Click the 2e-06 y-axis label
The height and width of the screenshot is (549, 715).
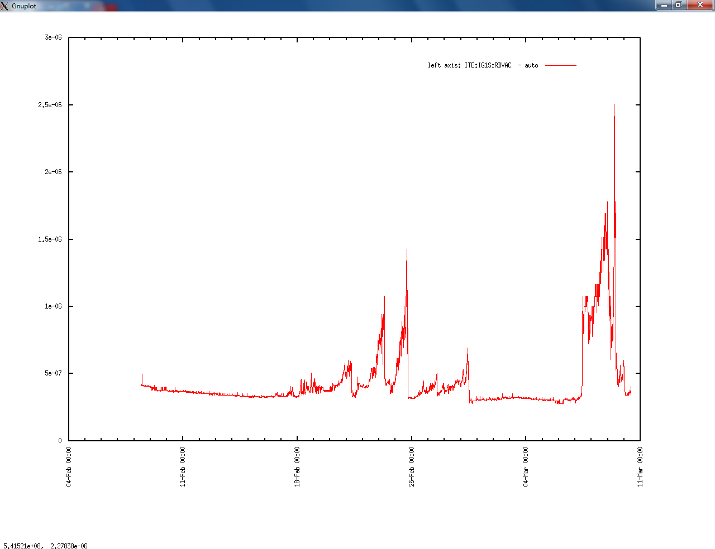[x=53, y=172]
